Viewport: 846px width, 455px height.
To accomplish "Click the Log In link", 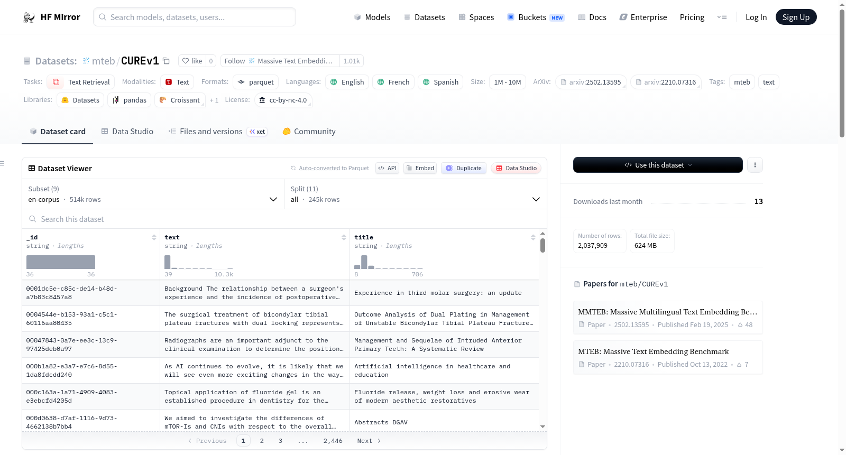I will click(x=756, y=17).
